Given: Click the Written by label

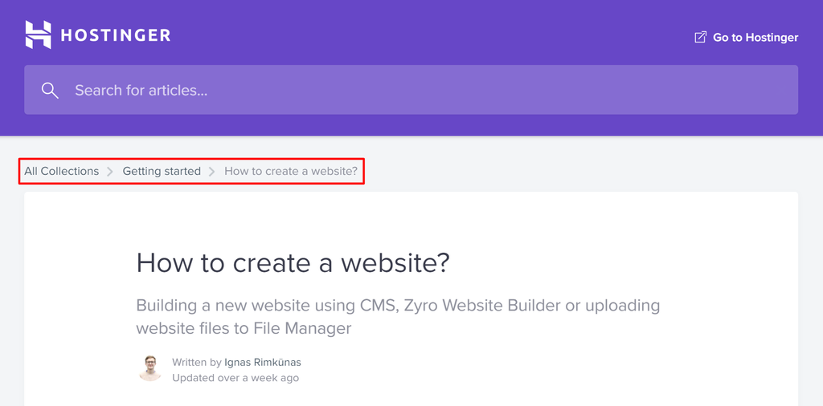Looking at the screenshot, I should [x=197, y=362].
